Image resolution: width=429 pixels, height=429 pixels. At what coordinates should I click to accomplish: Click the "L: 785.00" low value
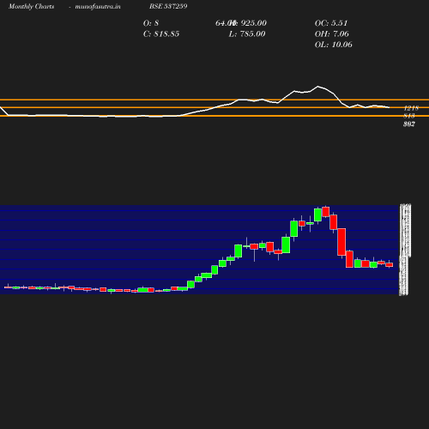(247, 33)
